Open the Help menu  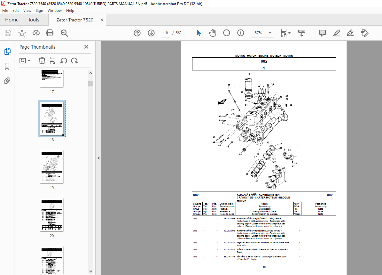coord(70,11)
